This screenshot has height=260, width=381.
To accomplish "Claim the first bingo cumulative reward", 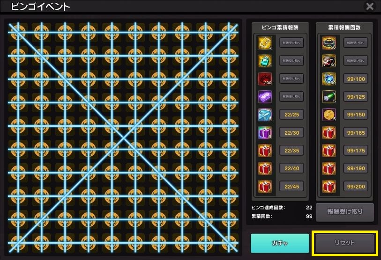I will pyautogui.click(x=291, y=43).
